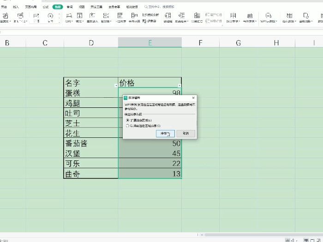Open the Developer Tools (开发工具) tab

pos(96,7)
